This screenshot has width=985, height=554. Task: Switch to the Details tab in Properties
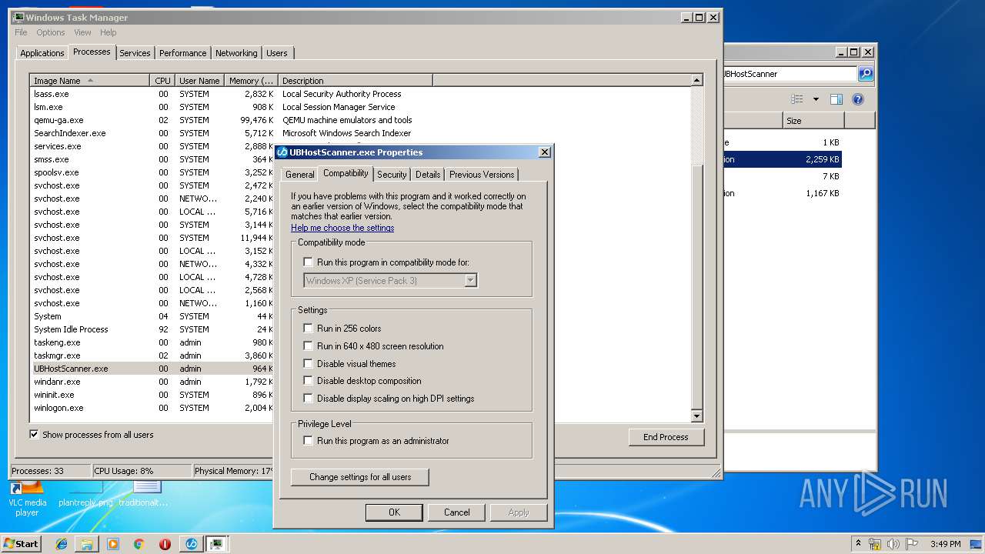(x=428, y=175)
